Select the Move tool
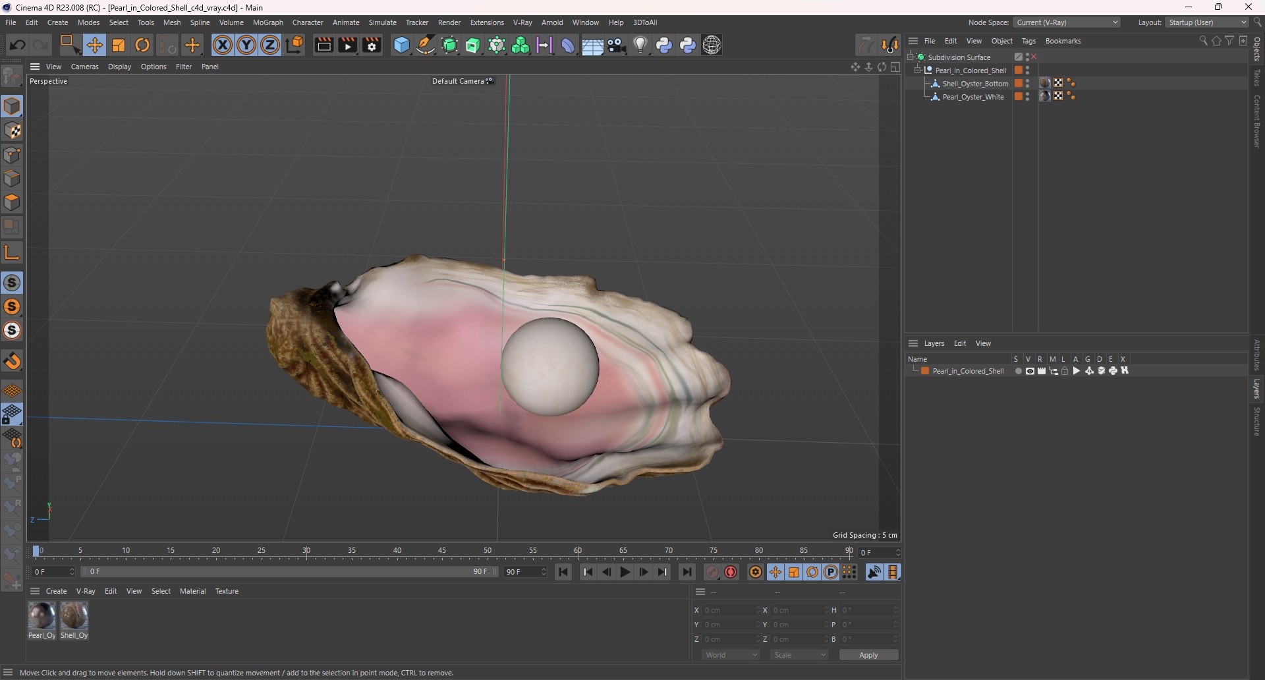 coord(94,45)
